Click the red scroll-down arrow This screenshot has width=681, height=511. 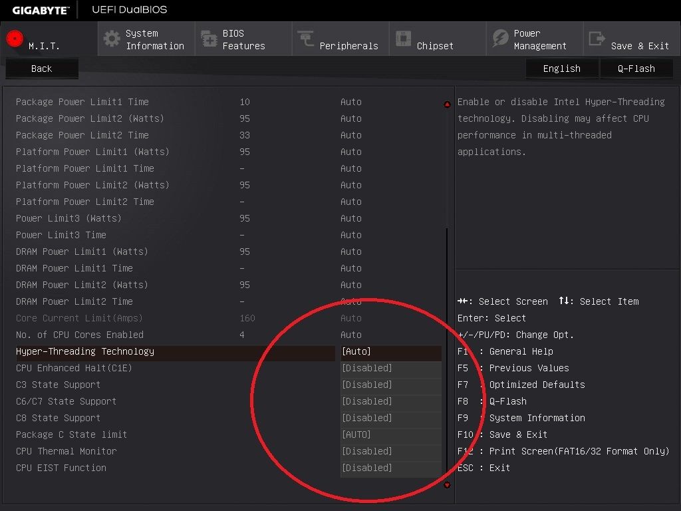tap(447, 486)
